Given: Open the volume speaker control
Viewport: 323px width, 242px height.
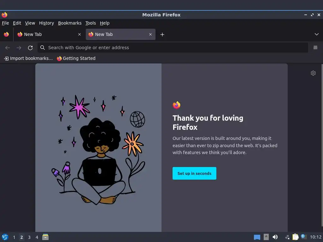Looking at the screenshot, I should (275, 237).
